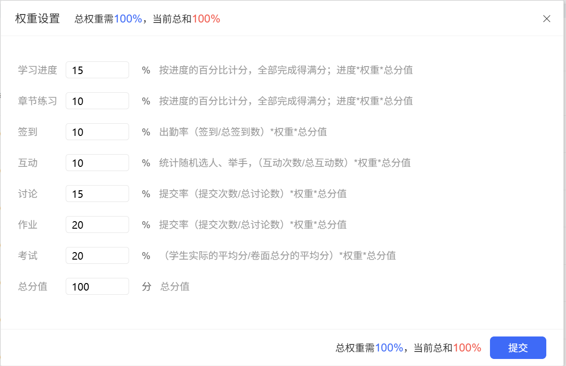The height and width of the screenshot is (366, 566).
Task: Select the 签到 percentage input field
Action: tap(97, 132)
